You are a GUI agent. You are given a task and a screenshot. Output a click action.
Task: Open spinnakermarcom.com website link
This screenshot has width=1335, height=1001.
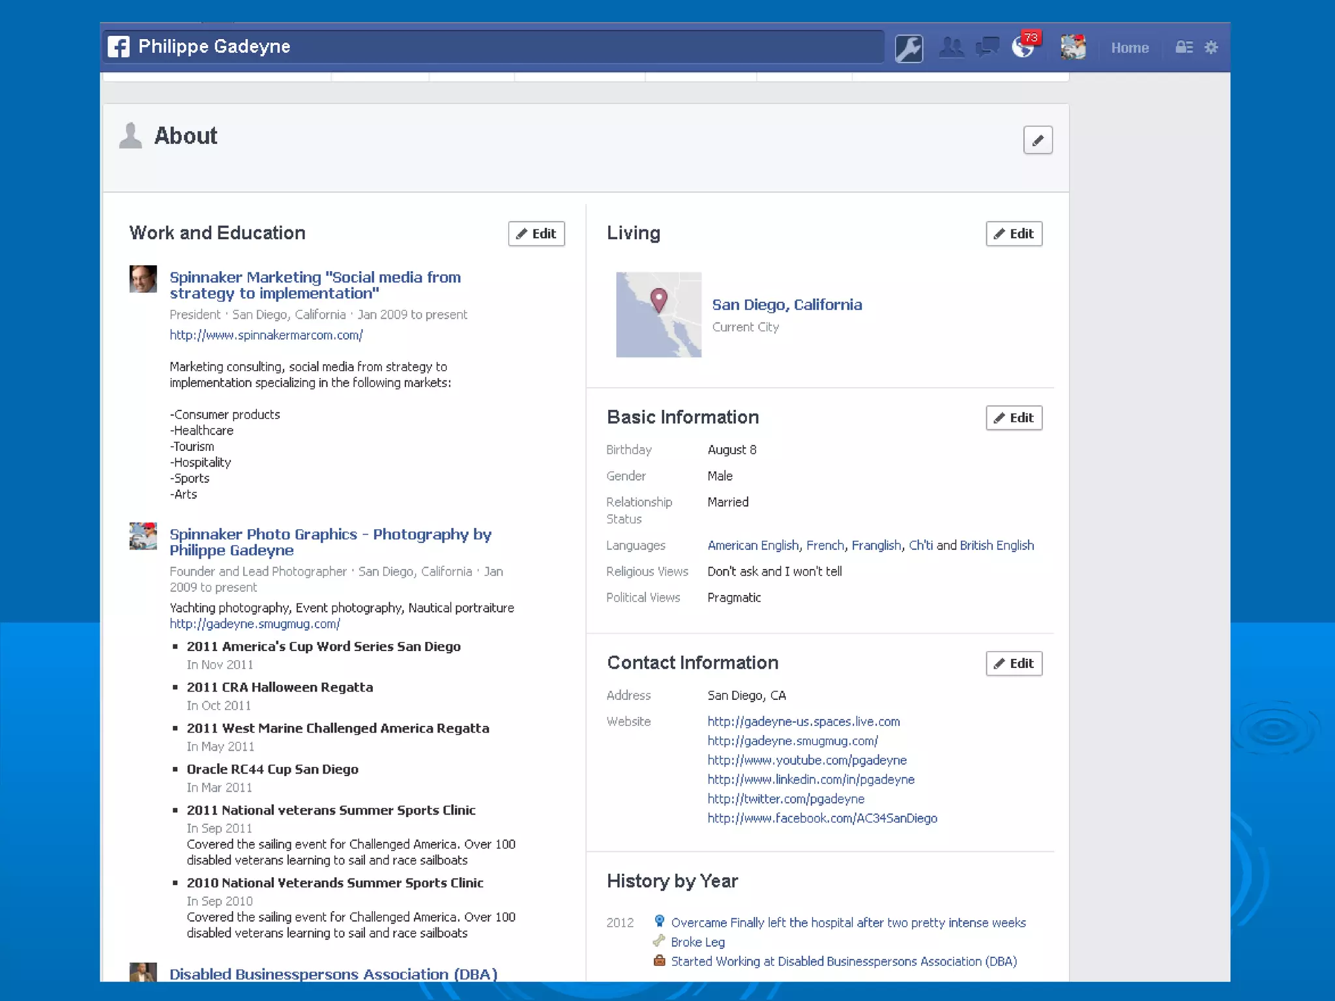266,335
